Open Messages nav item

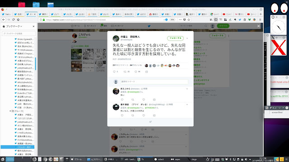click(x=117, y=26)
